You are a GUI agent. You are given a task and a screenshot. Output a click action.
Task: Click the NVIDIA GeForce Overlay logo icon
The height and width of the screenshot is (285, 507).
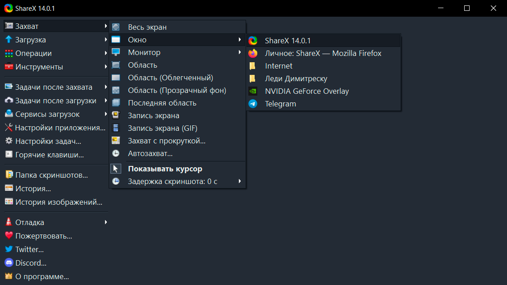pyautogui.click(x=253, y=91)
